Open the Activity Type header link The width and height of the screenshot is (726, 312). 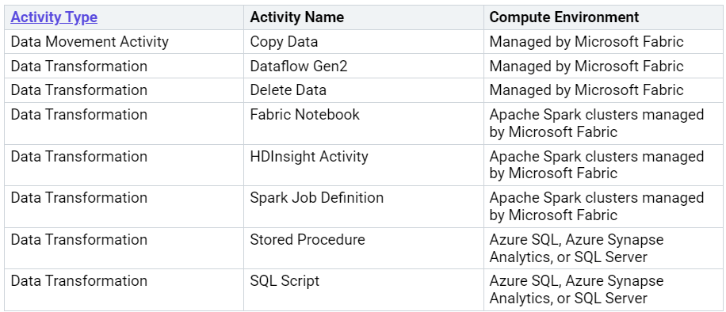click(54, 17)
